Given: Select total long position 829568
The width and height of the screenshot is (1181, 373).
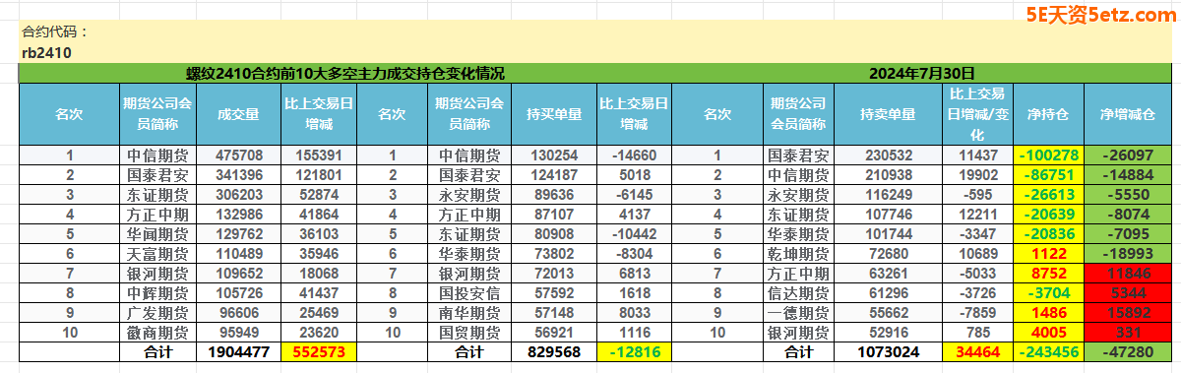Looking at the screenshot, I should pos(554,351).
